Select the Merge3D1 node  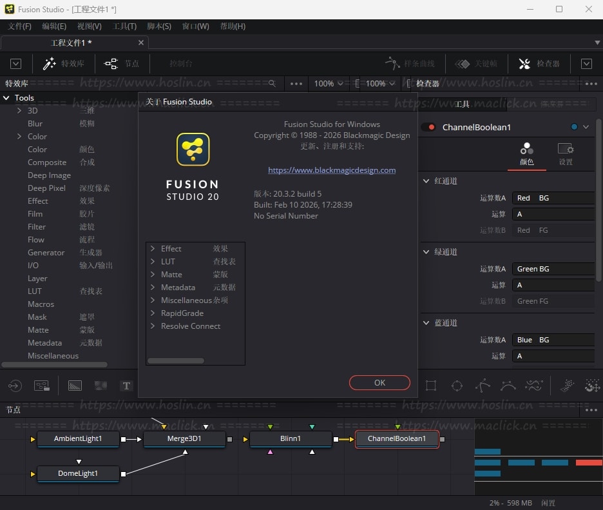pos(184,439)
